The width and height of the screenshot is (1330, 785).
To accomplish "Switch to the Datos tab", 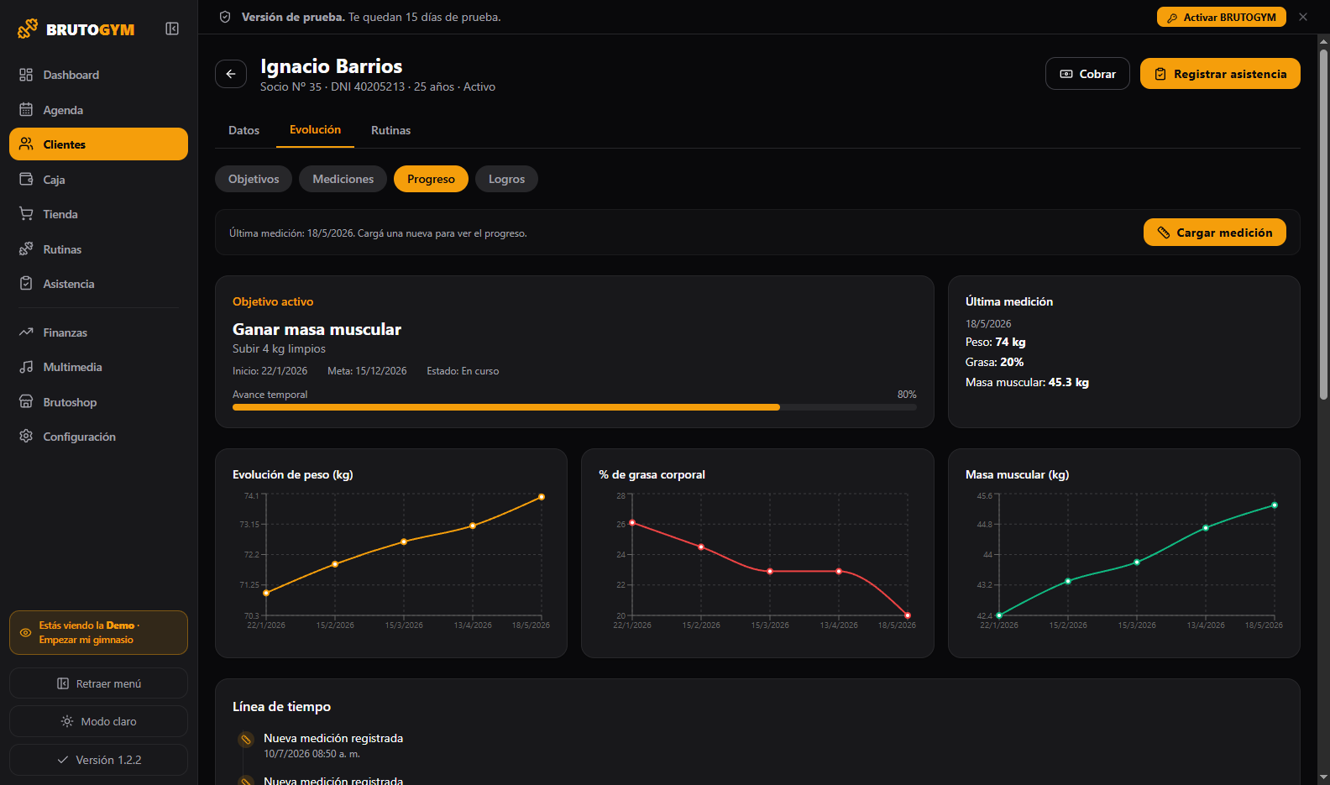I will 243,130.
